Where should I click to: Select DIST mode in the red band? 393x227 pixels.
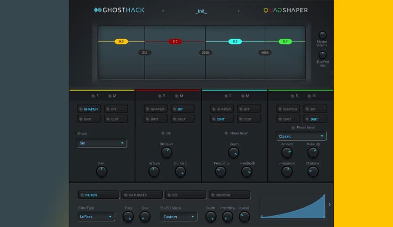183,119
